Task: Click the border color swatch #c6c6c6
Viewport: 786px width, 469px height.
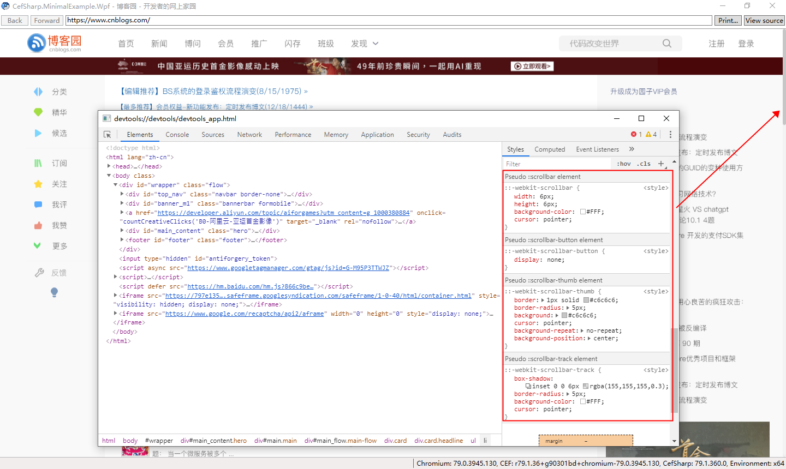Action: 586,300
